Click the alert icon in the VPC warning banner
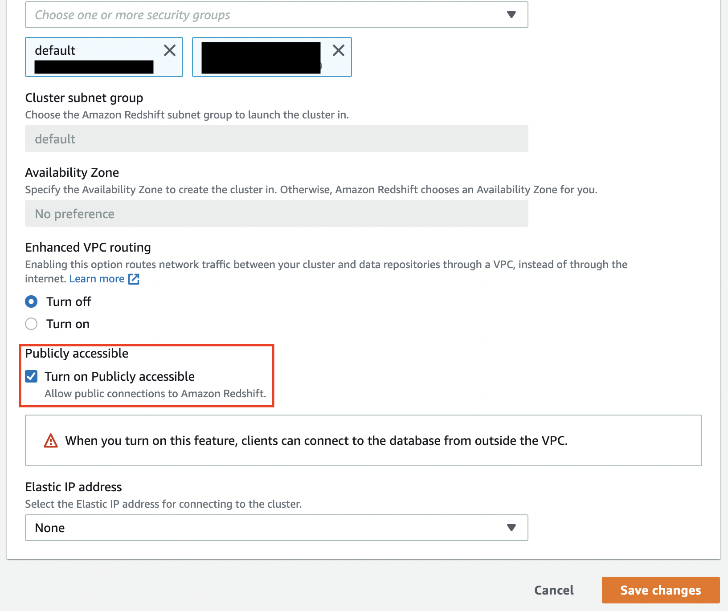728x611 pixels. click(51, 440)
